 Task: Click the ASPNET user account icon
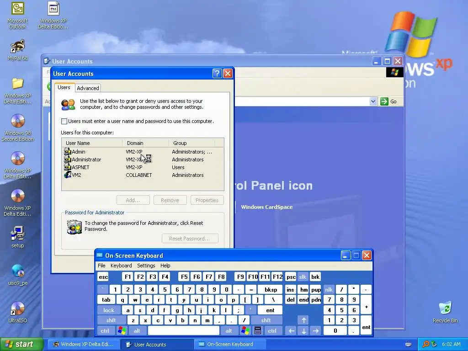[x=68, y=167]
